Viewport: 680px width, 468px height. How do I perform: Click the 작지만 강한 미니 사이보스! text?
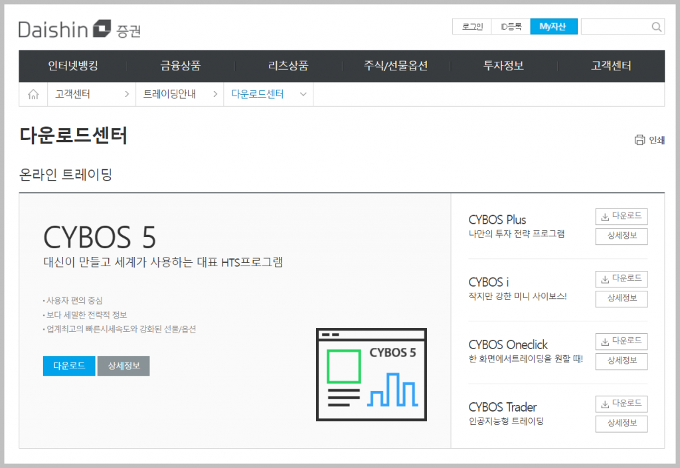pyautogui.click(x=517, y=296)
